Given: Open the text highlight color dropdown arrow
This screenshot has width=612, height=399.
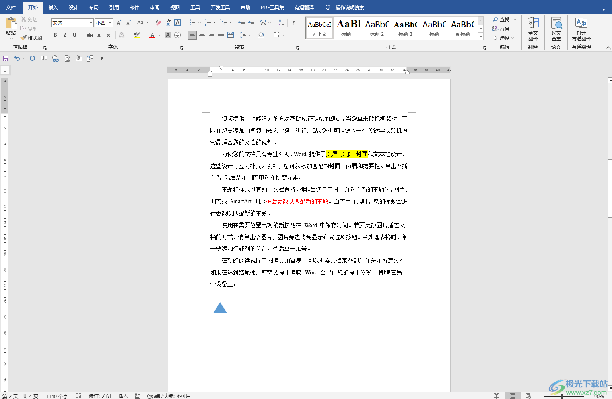Looking at the screenshot, I should click(x=144, y=35).
